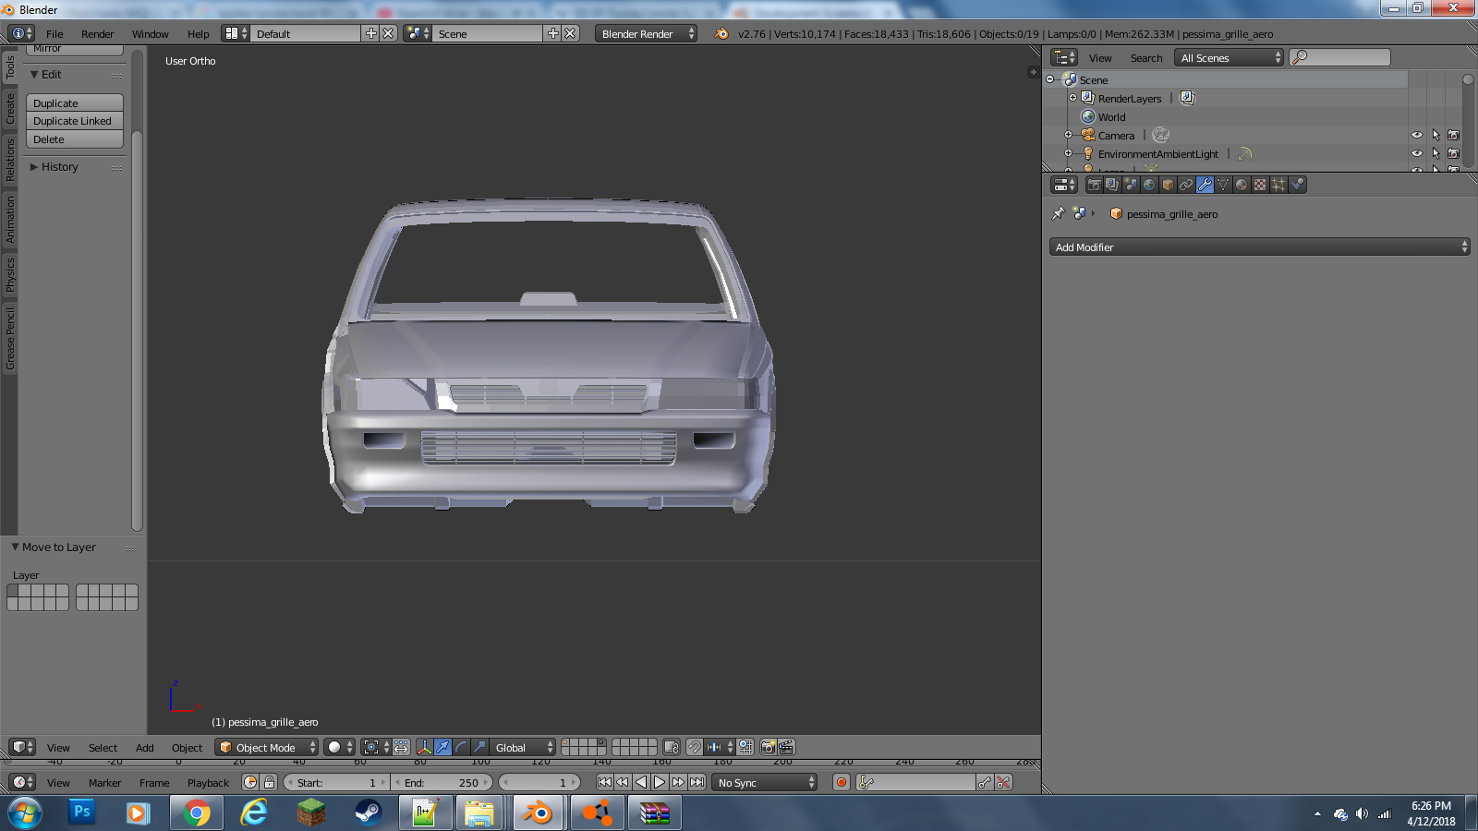
Task: Switch to the Physics sidebar tab
Action: pos(10,274)
